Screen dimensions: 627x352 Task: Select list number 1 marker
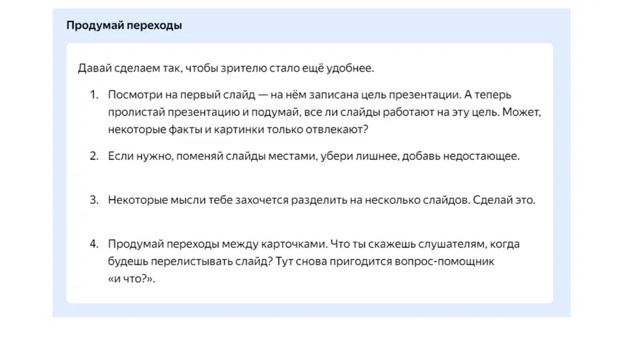coord(94,95)
